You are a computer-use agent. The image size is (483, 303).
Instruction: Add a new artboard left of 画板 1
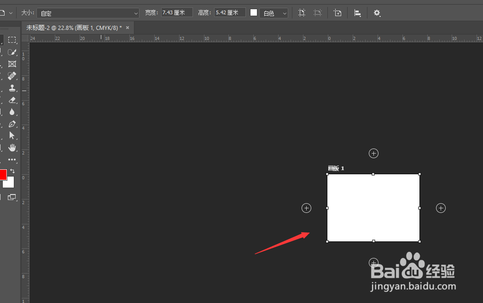[x=306, y=208]
